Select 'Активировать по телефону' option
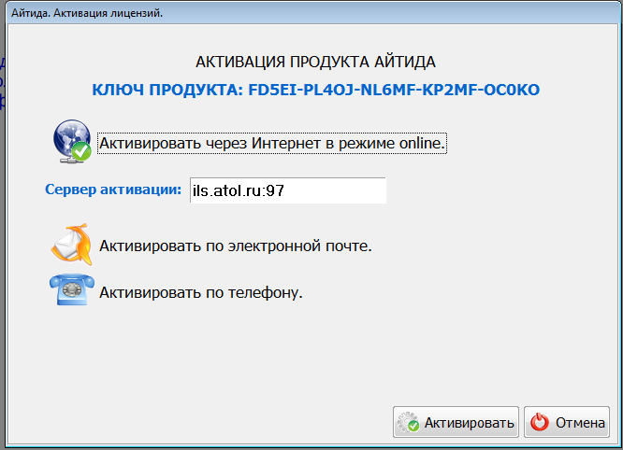 pos(200,292)
